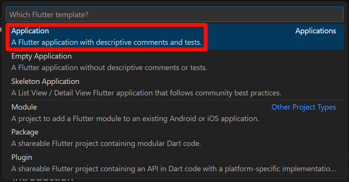Select the Application template
349x182 pixels.
30,31
